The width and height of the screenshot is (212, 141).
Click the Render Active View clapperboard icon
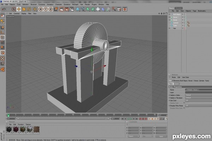pyautogui.click(x=61, y=9)
